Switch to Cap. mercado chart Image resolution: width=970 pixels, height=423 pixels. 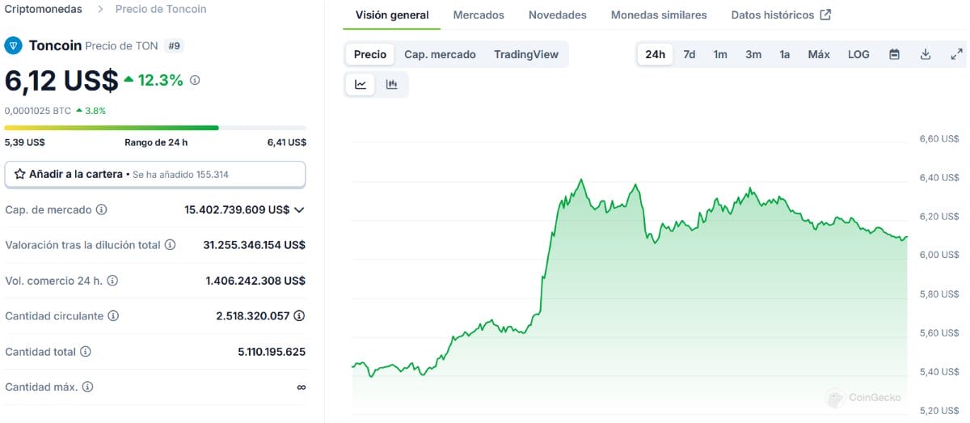click(x=440, y=54)
